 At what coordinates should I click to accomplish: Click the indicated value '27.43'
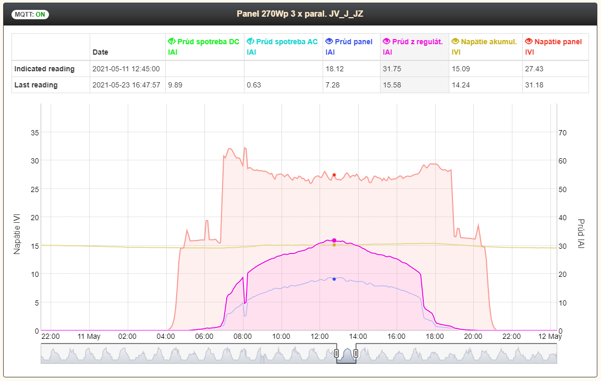coord(534,69)
